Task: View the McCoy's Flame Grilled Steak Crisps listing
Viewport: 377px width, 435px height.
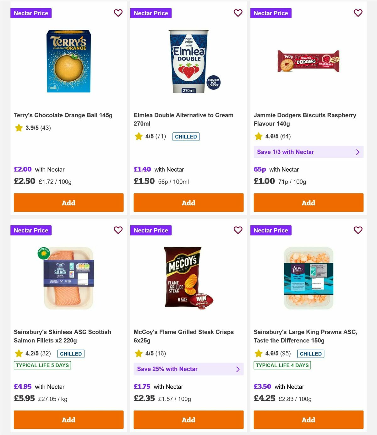Action: click(x=183, y=336)
